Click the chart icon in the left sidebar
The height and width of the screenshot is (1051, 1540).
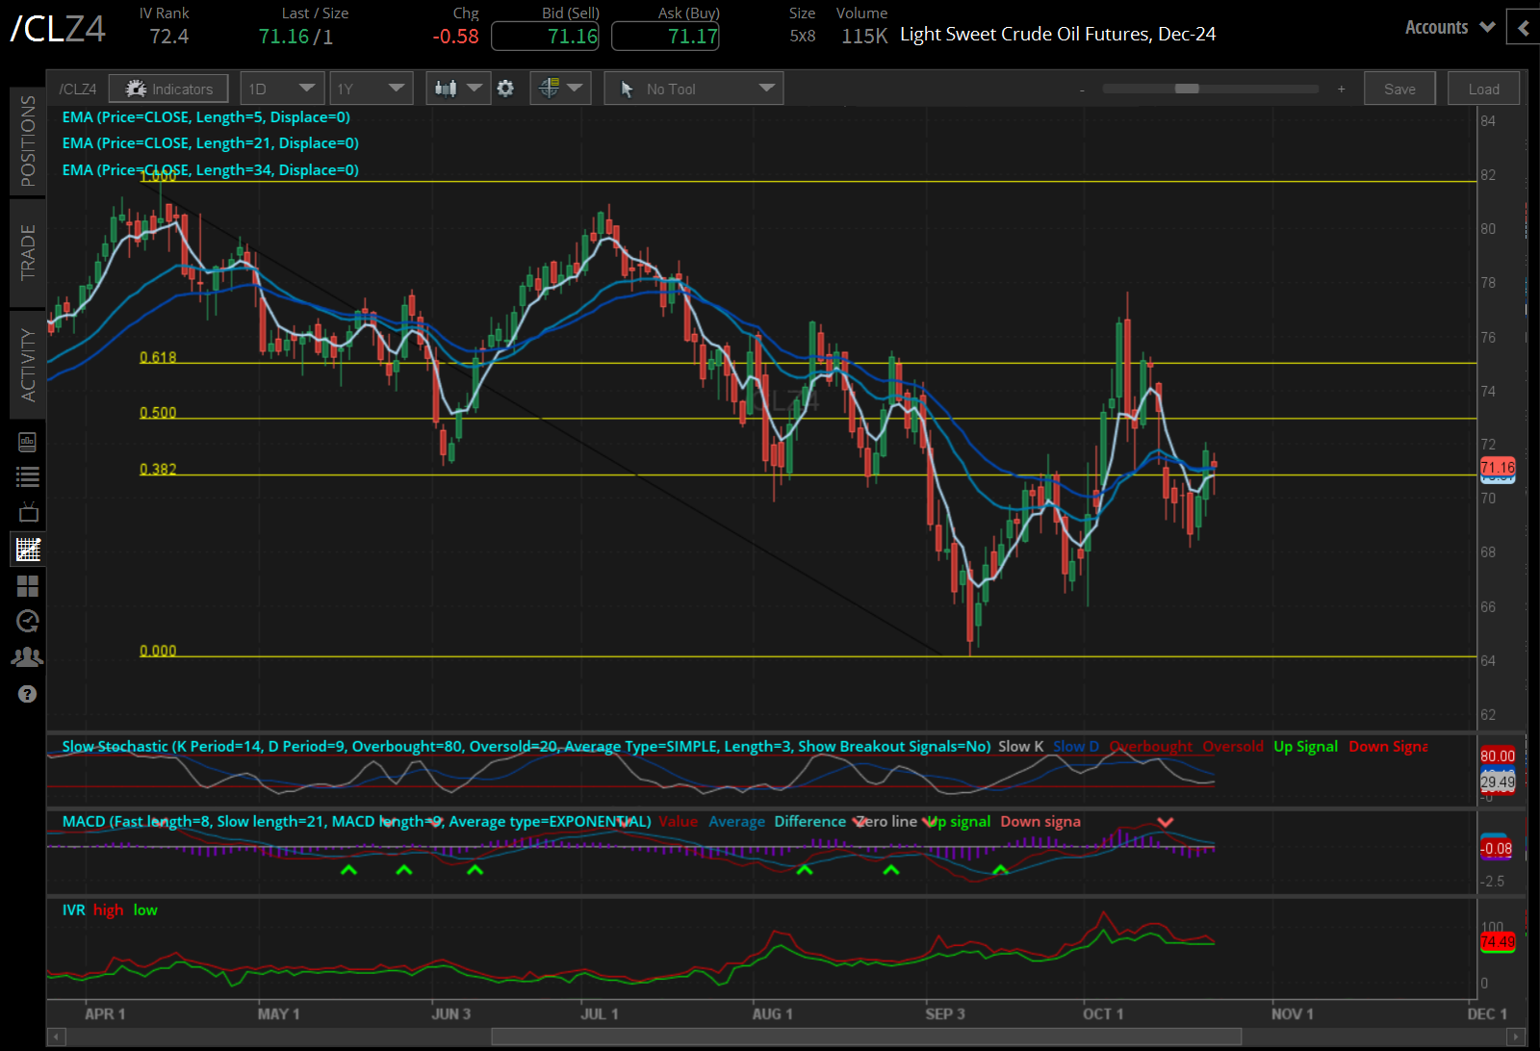(27, 549)
